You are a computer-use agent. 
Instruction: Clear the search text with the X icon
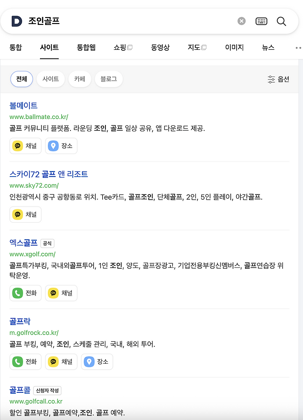(241, 21)
